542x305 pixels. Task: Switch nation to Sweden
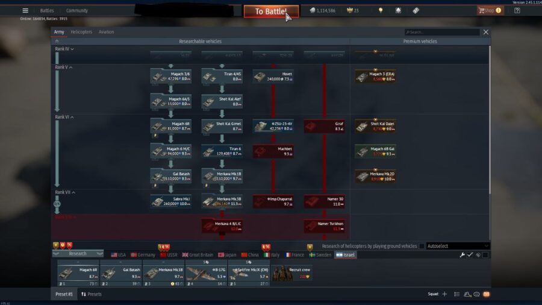pyautogui.click(x=320, y=255)
